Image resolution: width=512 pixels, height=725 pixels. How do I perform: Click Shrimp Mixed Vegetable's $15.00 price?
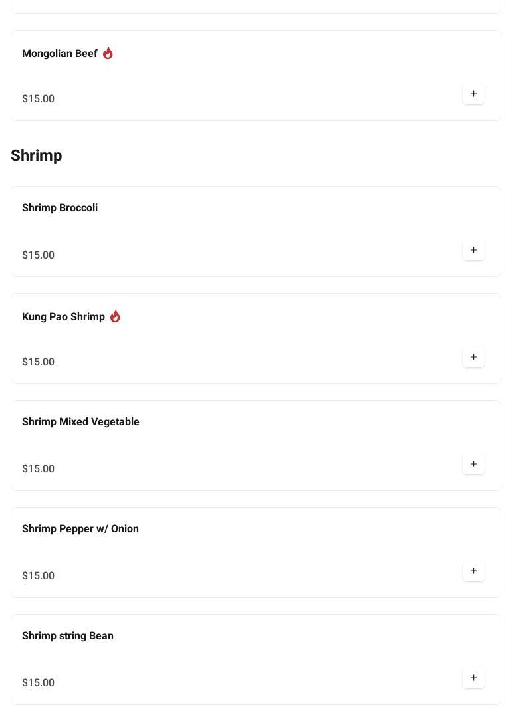coord(39,469)
